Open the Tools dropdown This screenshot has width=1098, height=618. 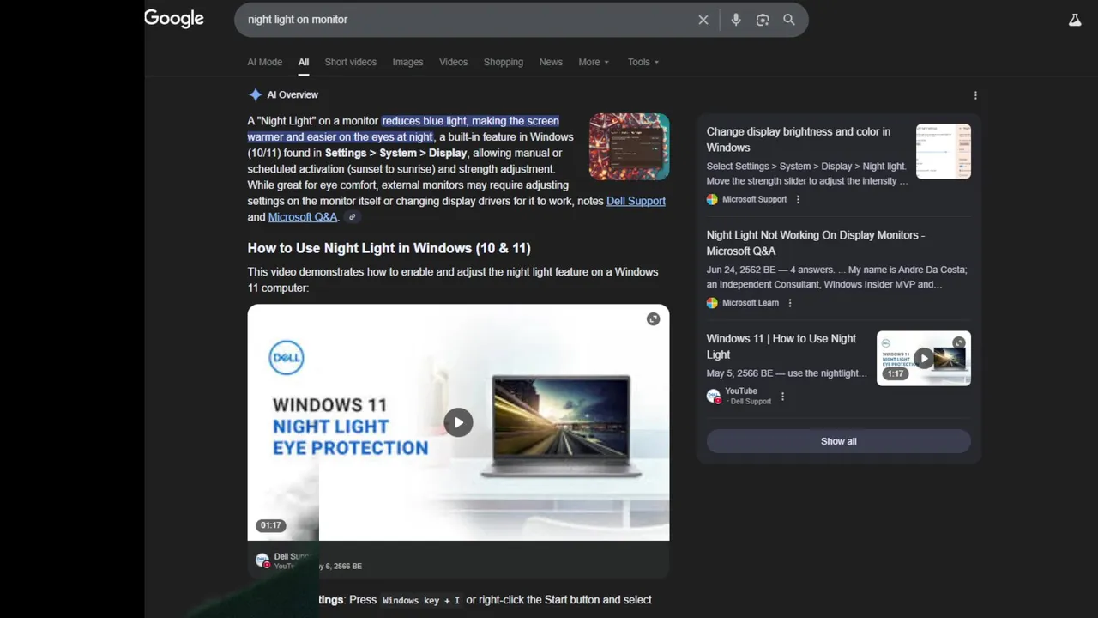643,62
